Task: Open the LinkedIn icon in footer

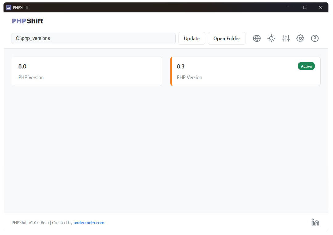Action: tap(315, 222)
